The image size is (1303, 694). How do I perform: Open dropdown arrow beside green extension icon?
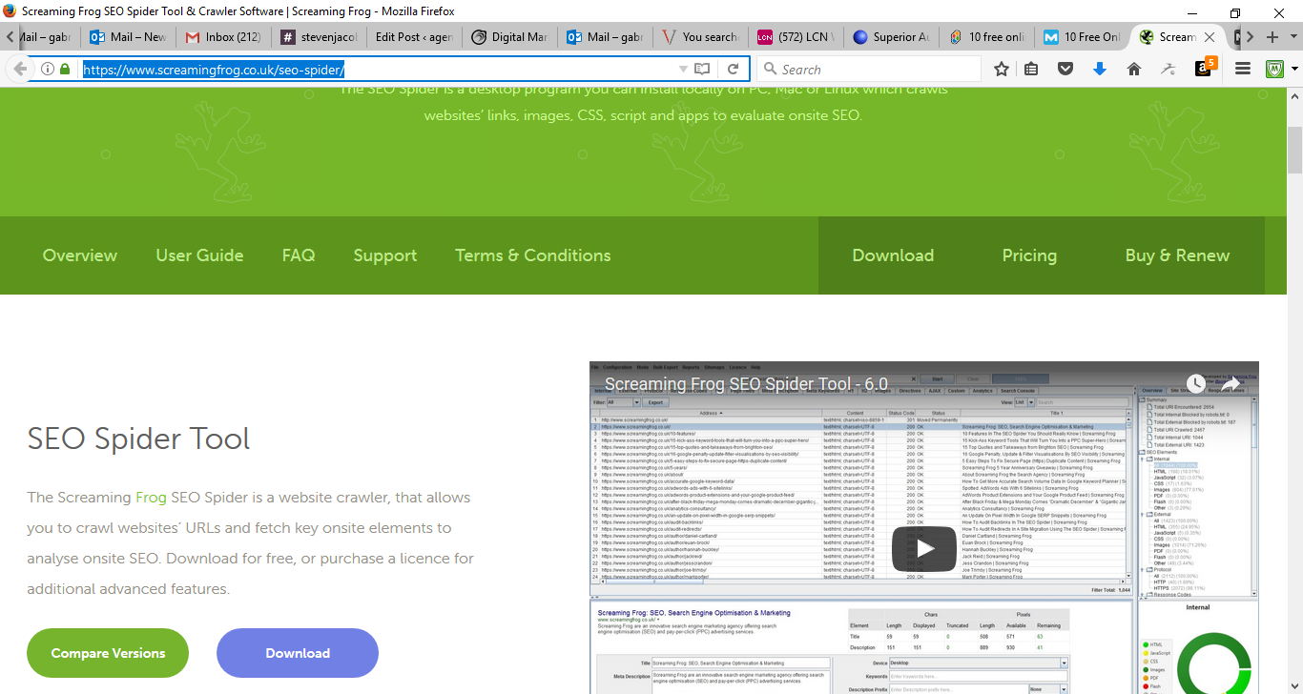click(1294, 70)
